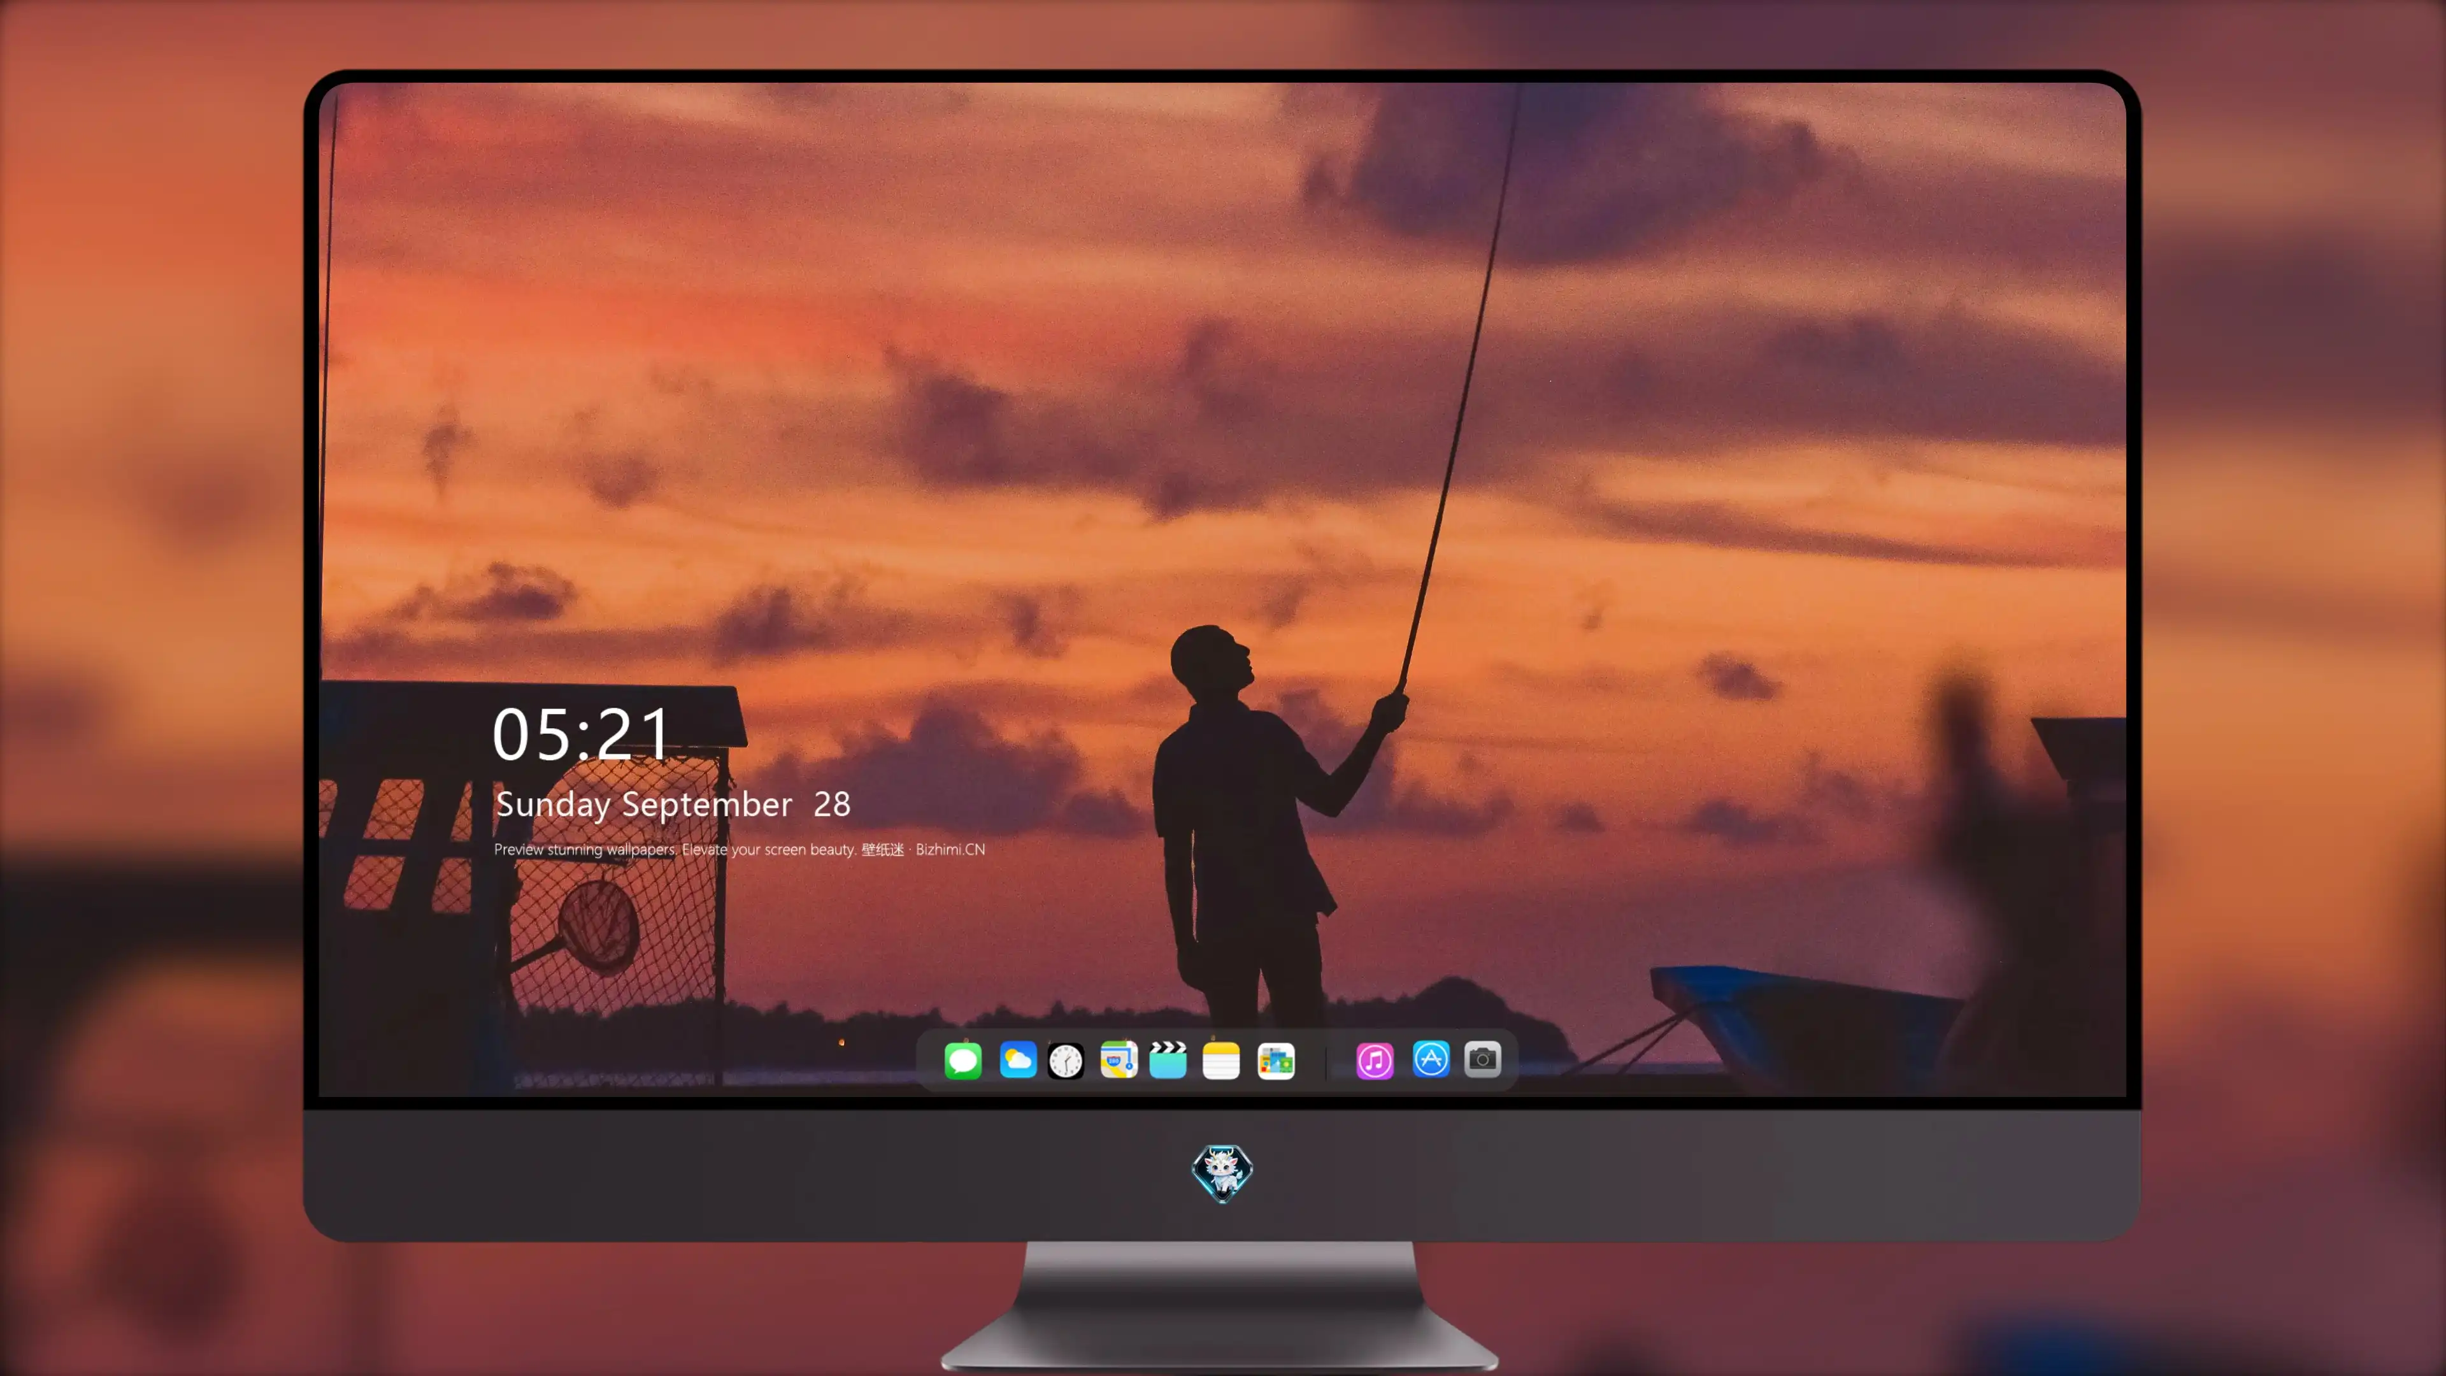
Task: Open the App Store from the dock
Action: click(x=1431, y=1059)
